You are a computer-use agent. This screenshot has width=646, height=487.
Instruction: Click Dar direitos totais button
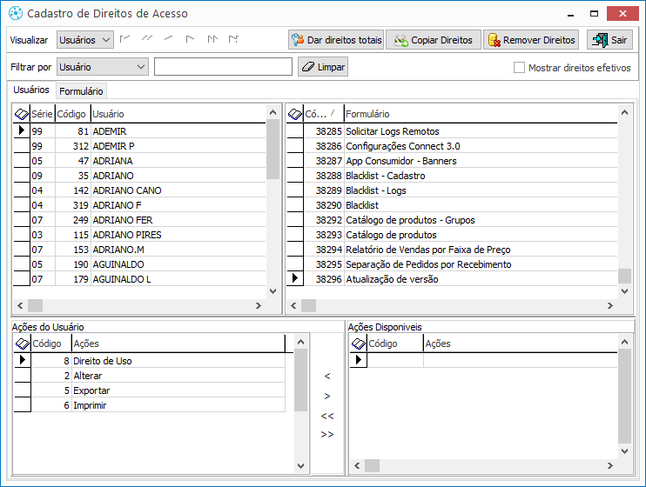click(x=336, y=40)
